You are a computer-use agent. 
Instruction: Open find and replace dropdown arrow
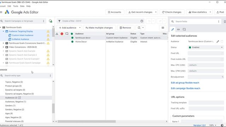[x=143, y=28]
